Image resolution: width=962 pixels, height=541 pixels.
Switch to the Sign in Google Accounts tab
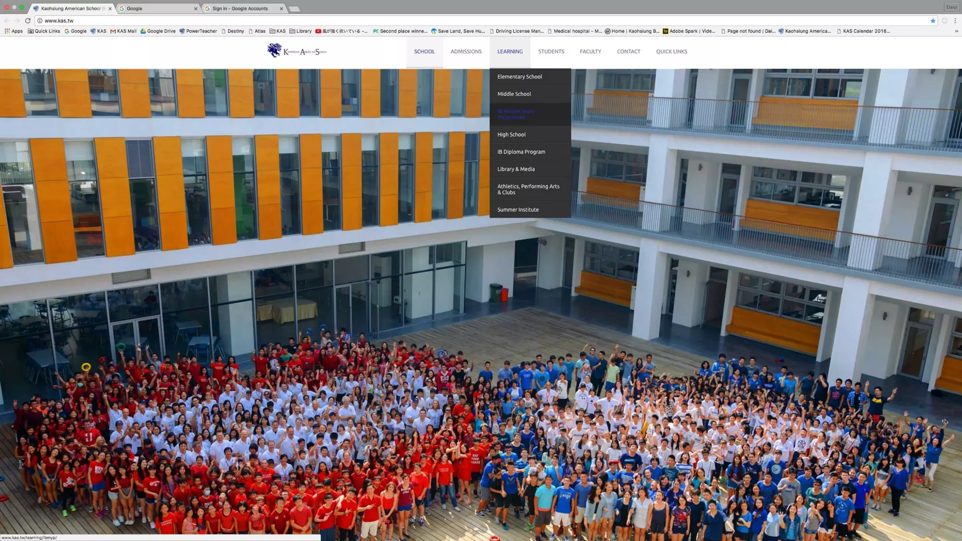point(240,8)
